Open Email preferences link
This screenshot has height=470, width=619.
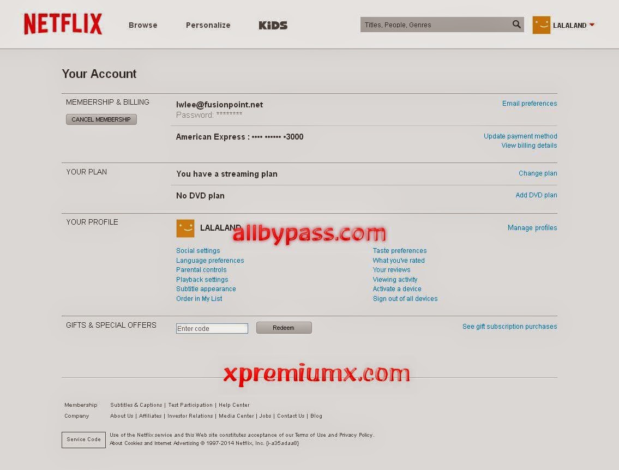(x=530, y=104)
